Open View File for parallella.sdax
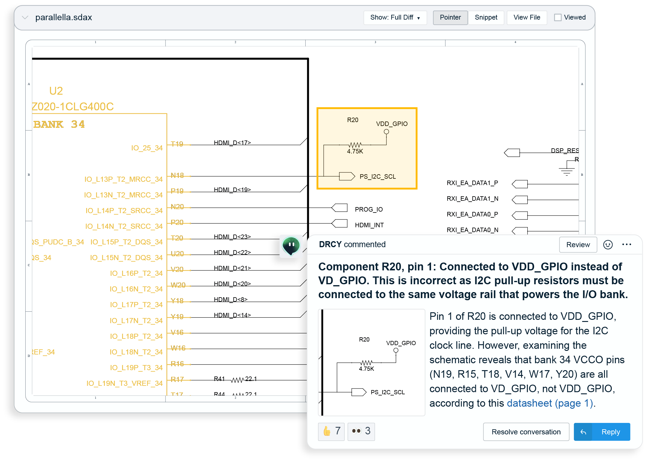The image size is (648, 463). [527, 17]
